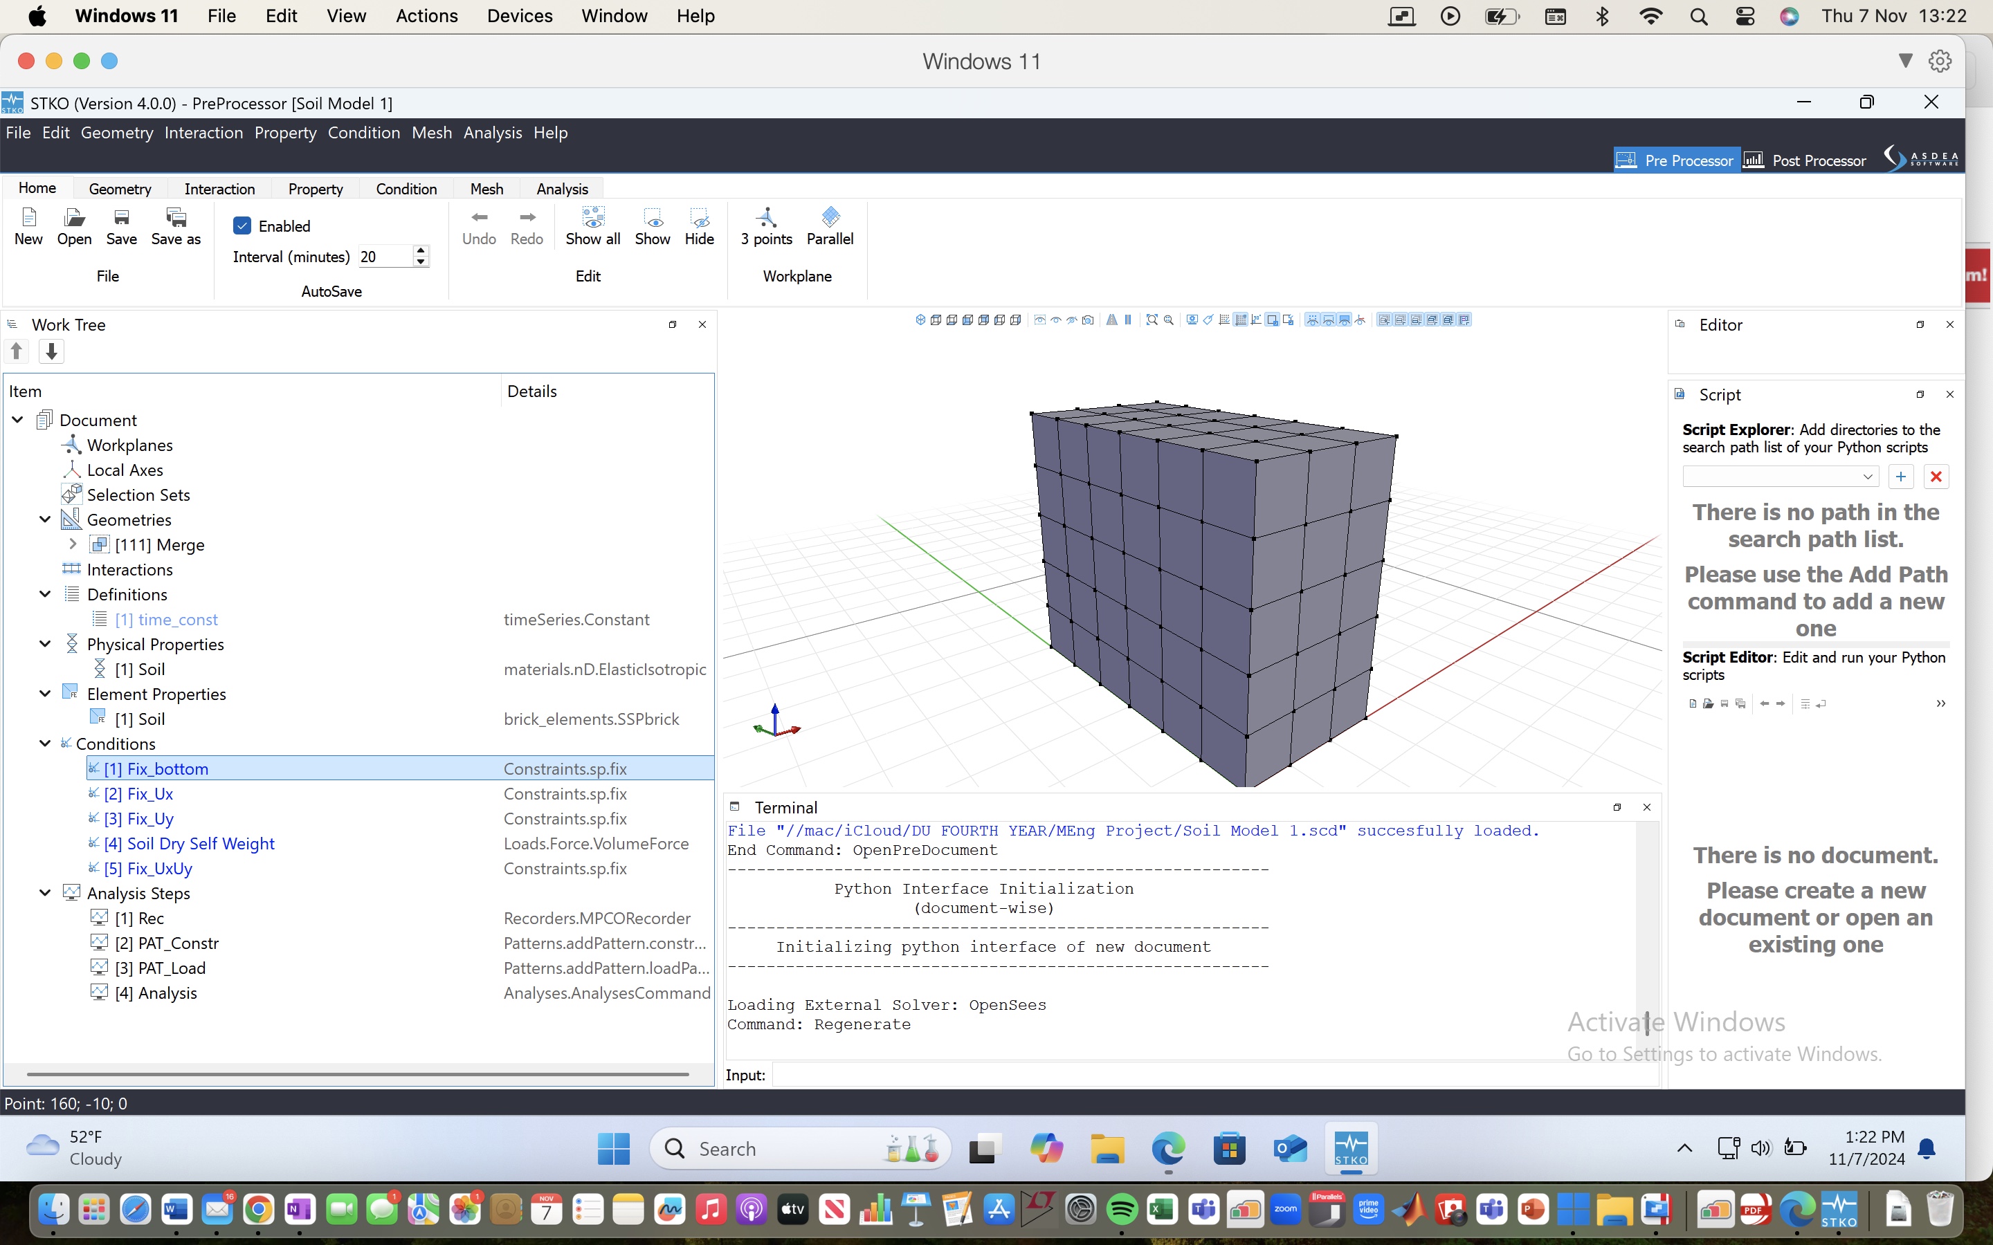Click the zoom to fit icon

(x=1152, y=320)
